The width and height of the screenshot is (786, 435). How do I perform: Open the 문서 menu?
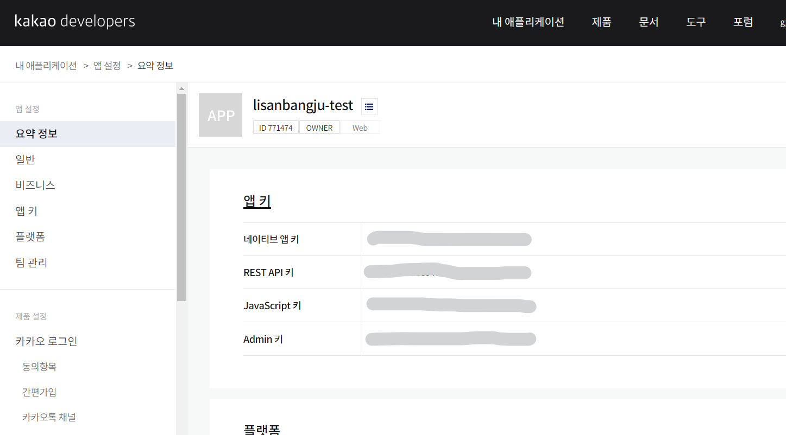649,22
